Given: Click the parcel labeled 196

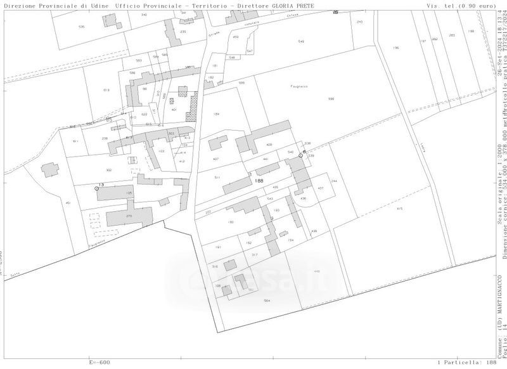Looking at the screenshot, I should click(x=395, y=48).
